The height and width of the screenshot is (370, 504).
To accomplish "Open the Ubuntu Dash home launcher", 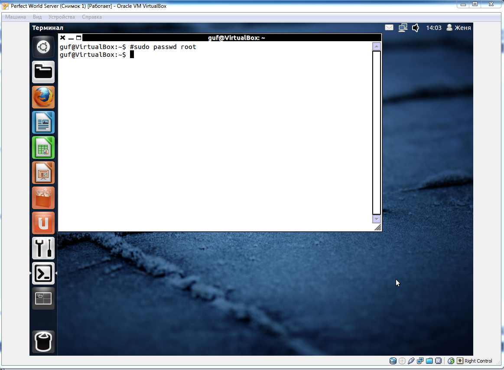I will click(x=43, y=47).
